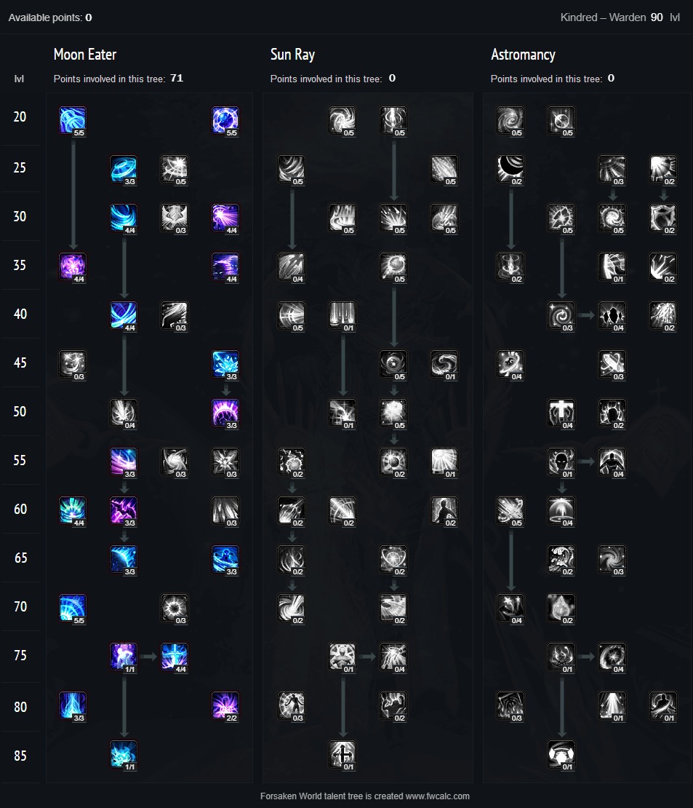The height and width of the screenshot is (808, 693).
Task: Select the 1/1 talent at Moon Eater level 75
Action: pos(124,657)
